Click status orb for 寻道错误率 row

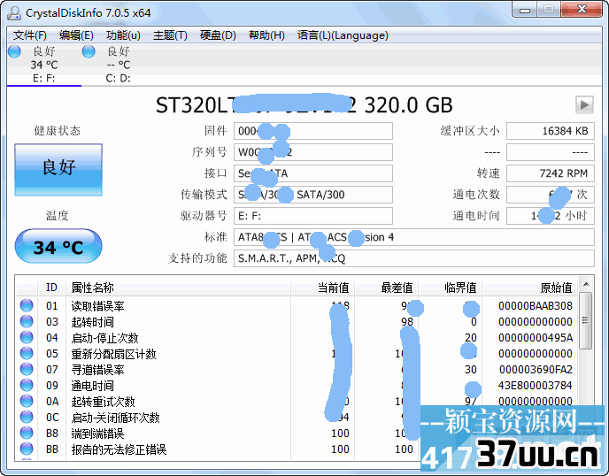pos(27,369)
